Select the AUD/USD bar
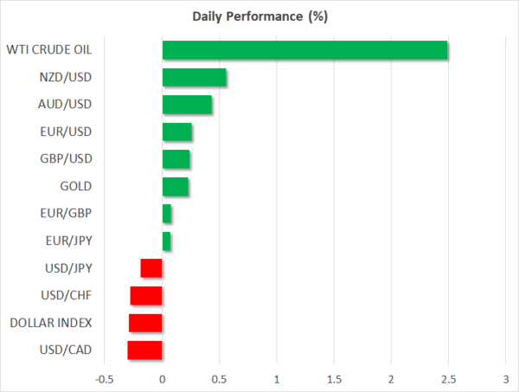The height and width of the screenshot is (392, 519). pyautogui.click(x=187, y=105)
